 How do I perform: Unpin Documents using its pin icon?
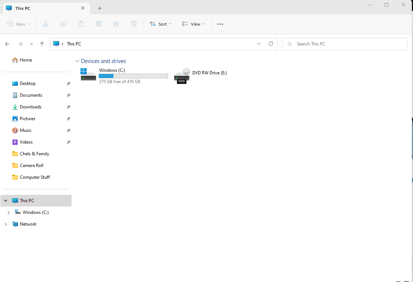pyautogui.click(x=69, y=95)
